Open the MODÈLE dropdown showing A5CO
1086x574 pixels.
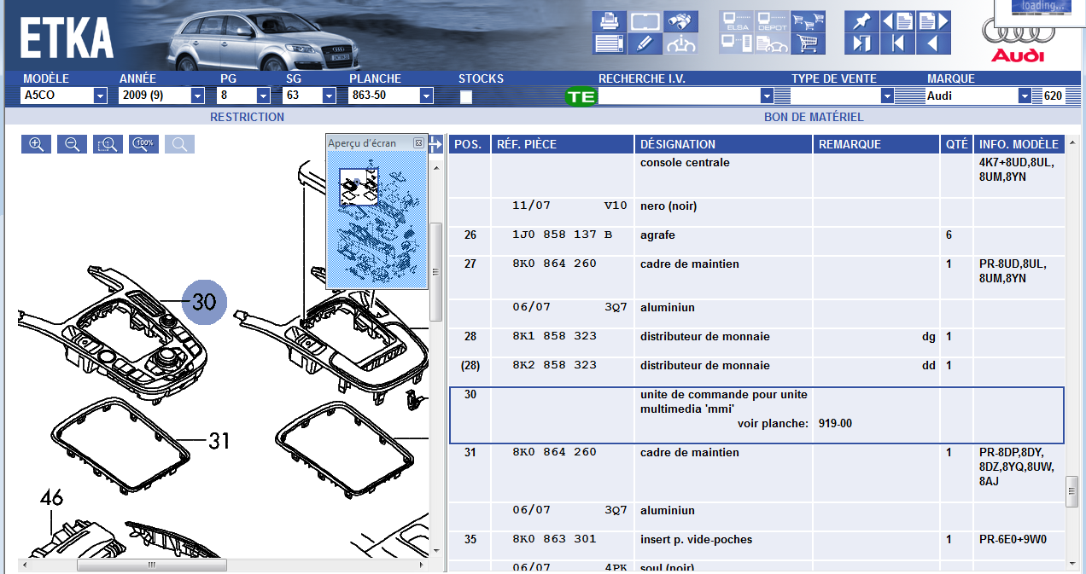point(100,96)
